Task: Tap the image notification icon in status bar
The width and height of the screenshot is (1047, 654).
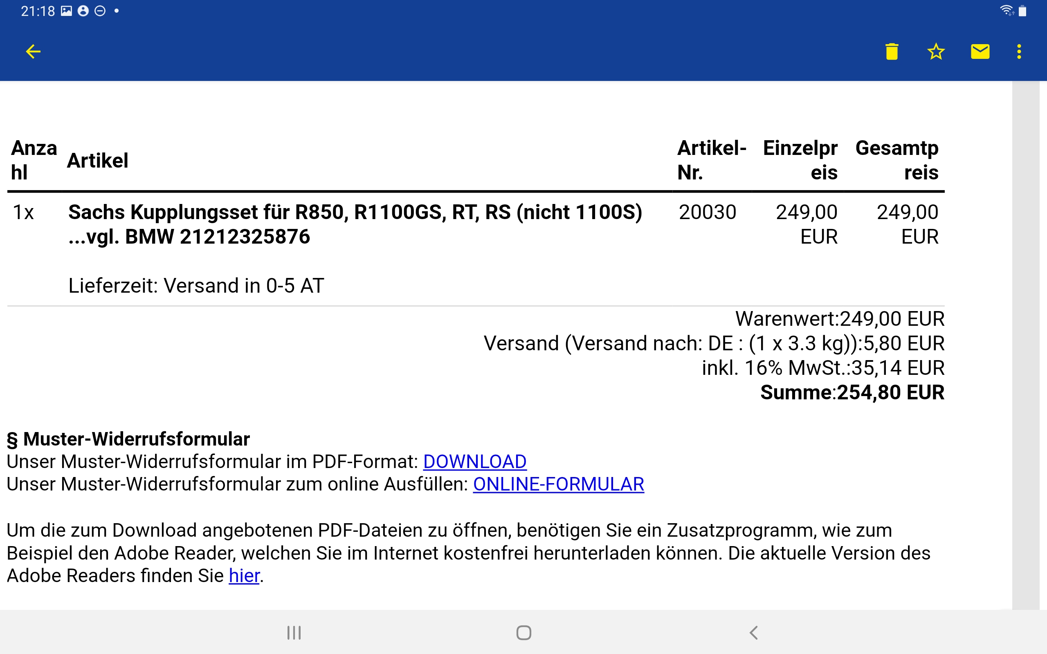Action: (x=66, y=11)
